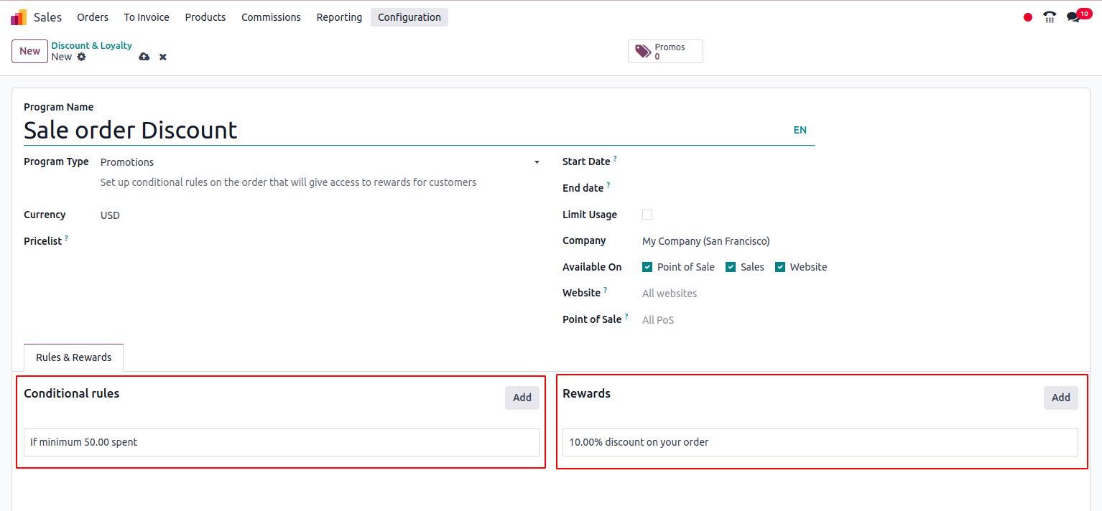Open the Reporting menu
1102x511 pixels.
click(339, 17)
